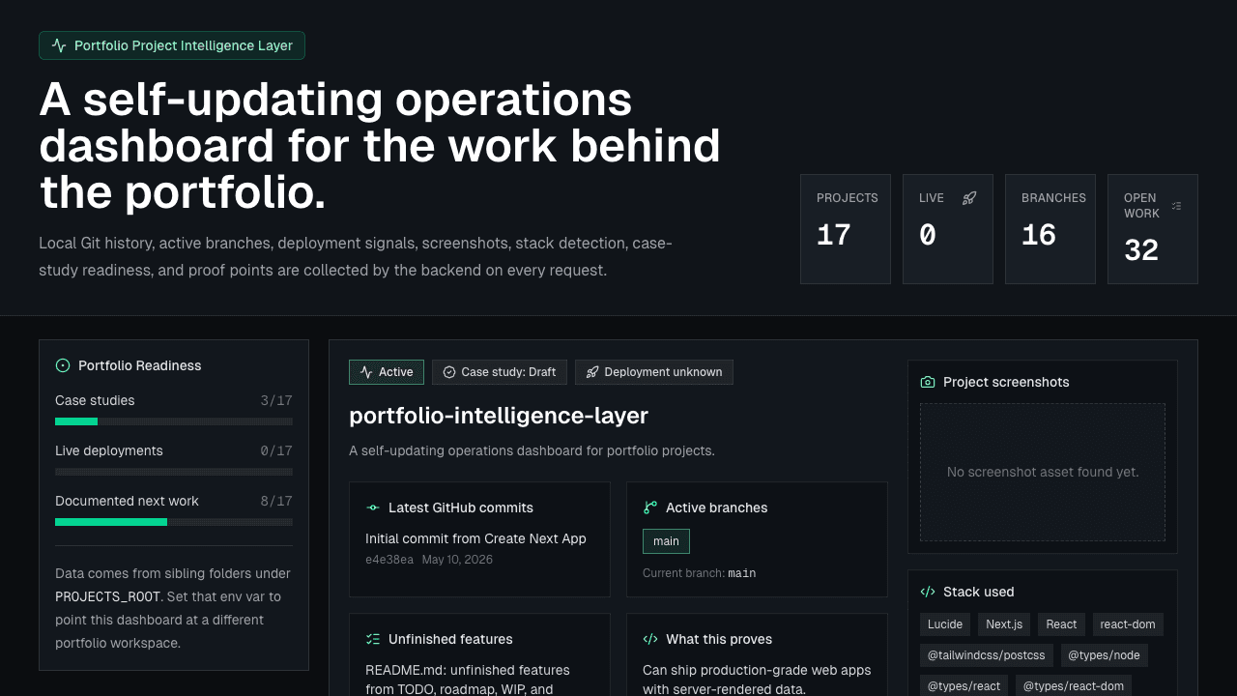Click the What this proves heading
Screen dimensions: 1237x696
(x=719, y=639)
